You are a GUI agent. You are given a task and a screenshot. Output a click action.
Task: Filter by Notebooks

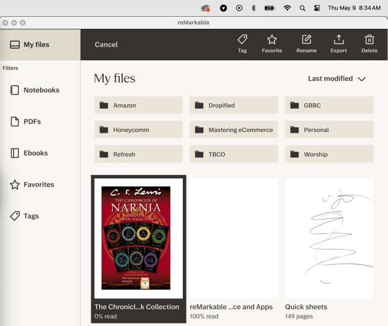click(x=34, y=90)
